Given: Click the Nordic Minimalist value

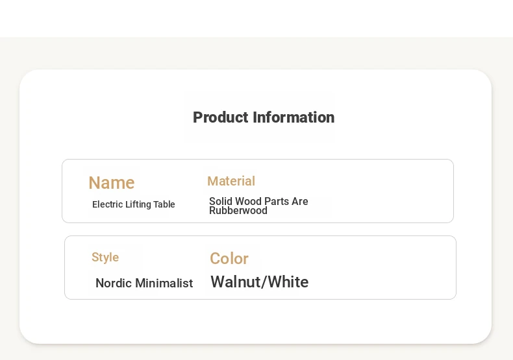Looking at the screenshot, I should [x=144, y=283].
